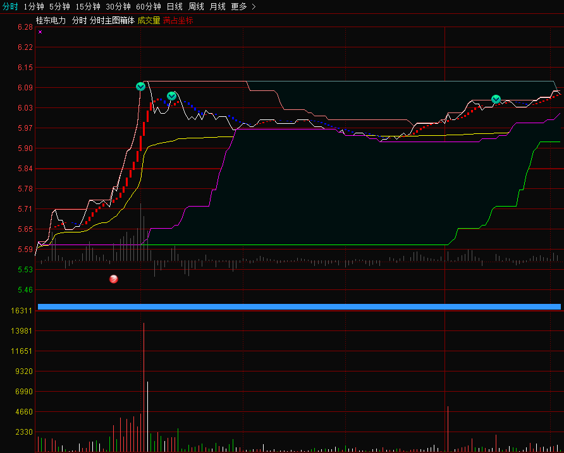Click the 6.28 price axis label
This screenshot has height=453, width=564.
pyautogui.click(x=25, y=27)
